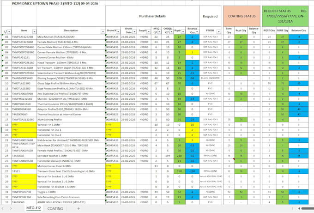Select description Vertical Fin Bracket 2 L-6.0Mtr
The image size is (314, 213).
tap(71, 182)
